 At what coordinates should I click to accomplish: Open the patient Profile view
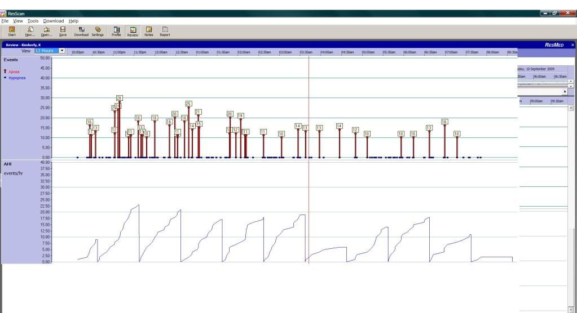[117, 30]
